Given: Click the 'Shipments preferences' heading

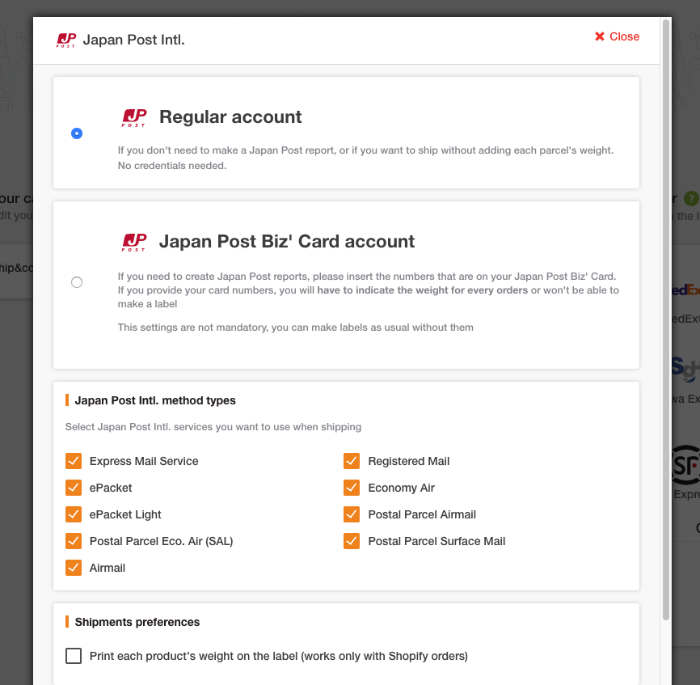Looking at the screenshot, I should [137, 622].
